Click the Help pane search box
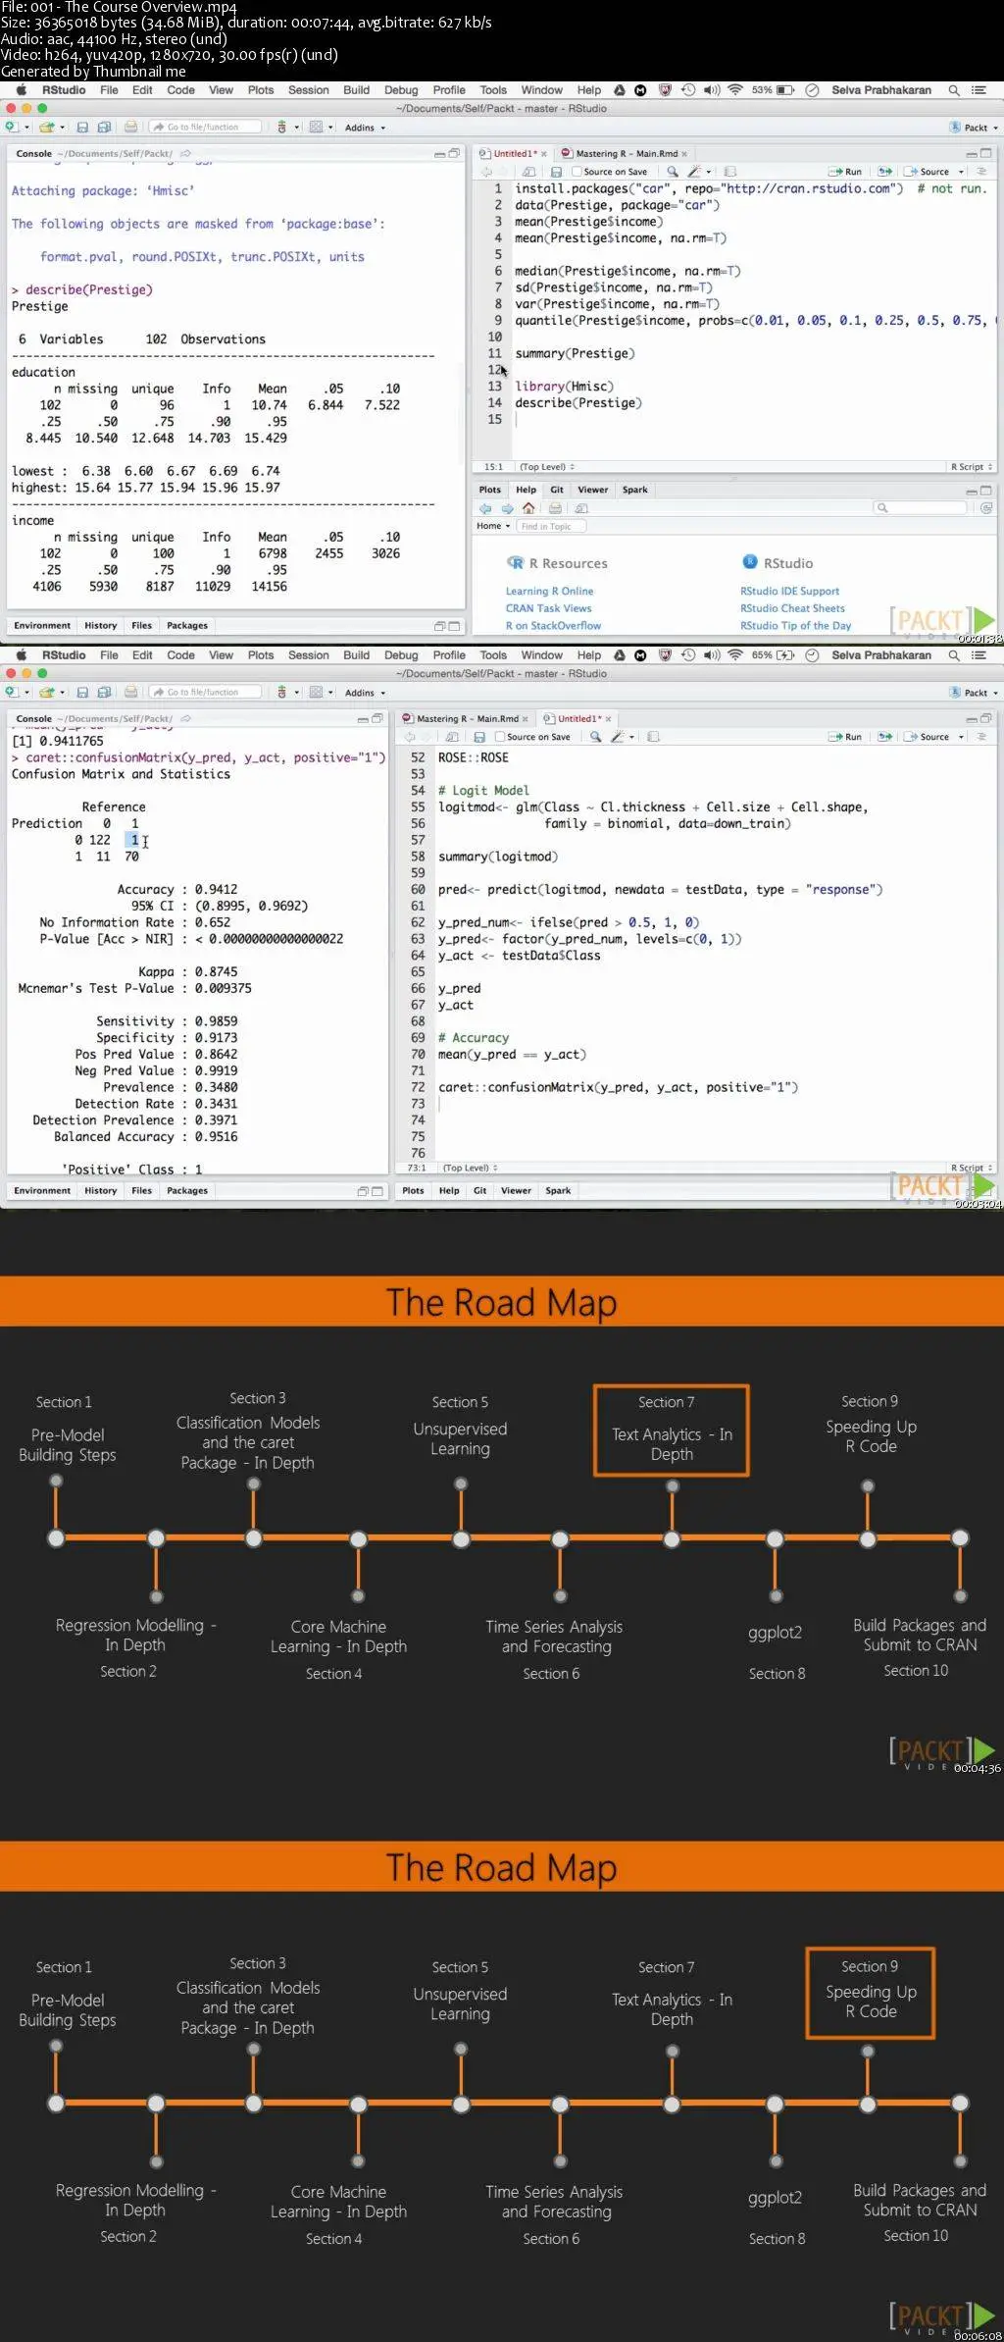1004x2342 pixels. tap(922, 508)
